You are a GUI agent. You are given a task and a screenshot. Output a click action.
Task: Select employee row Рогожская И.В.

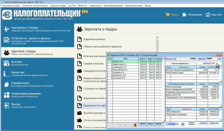tap(135, 78)
